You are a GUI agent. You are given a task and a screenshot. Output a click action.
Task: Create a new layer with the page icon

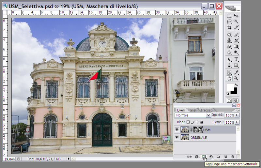[x=225, y=157]
